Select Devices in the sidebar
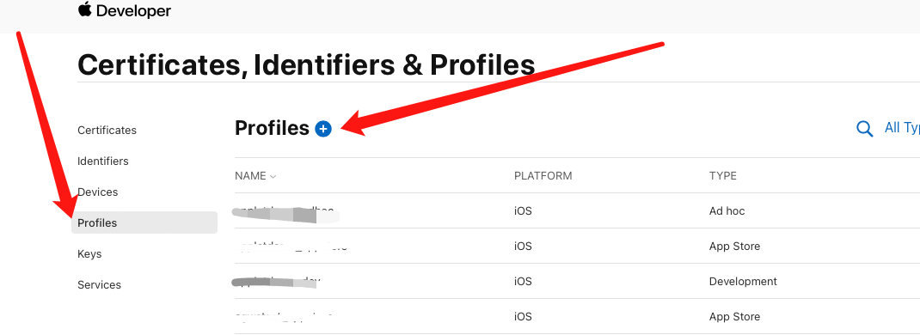The width and height of the screenshot is (920, 335). [x=97, y=192]
